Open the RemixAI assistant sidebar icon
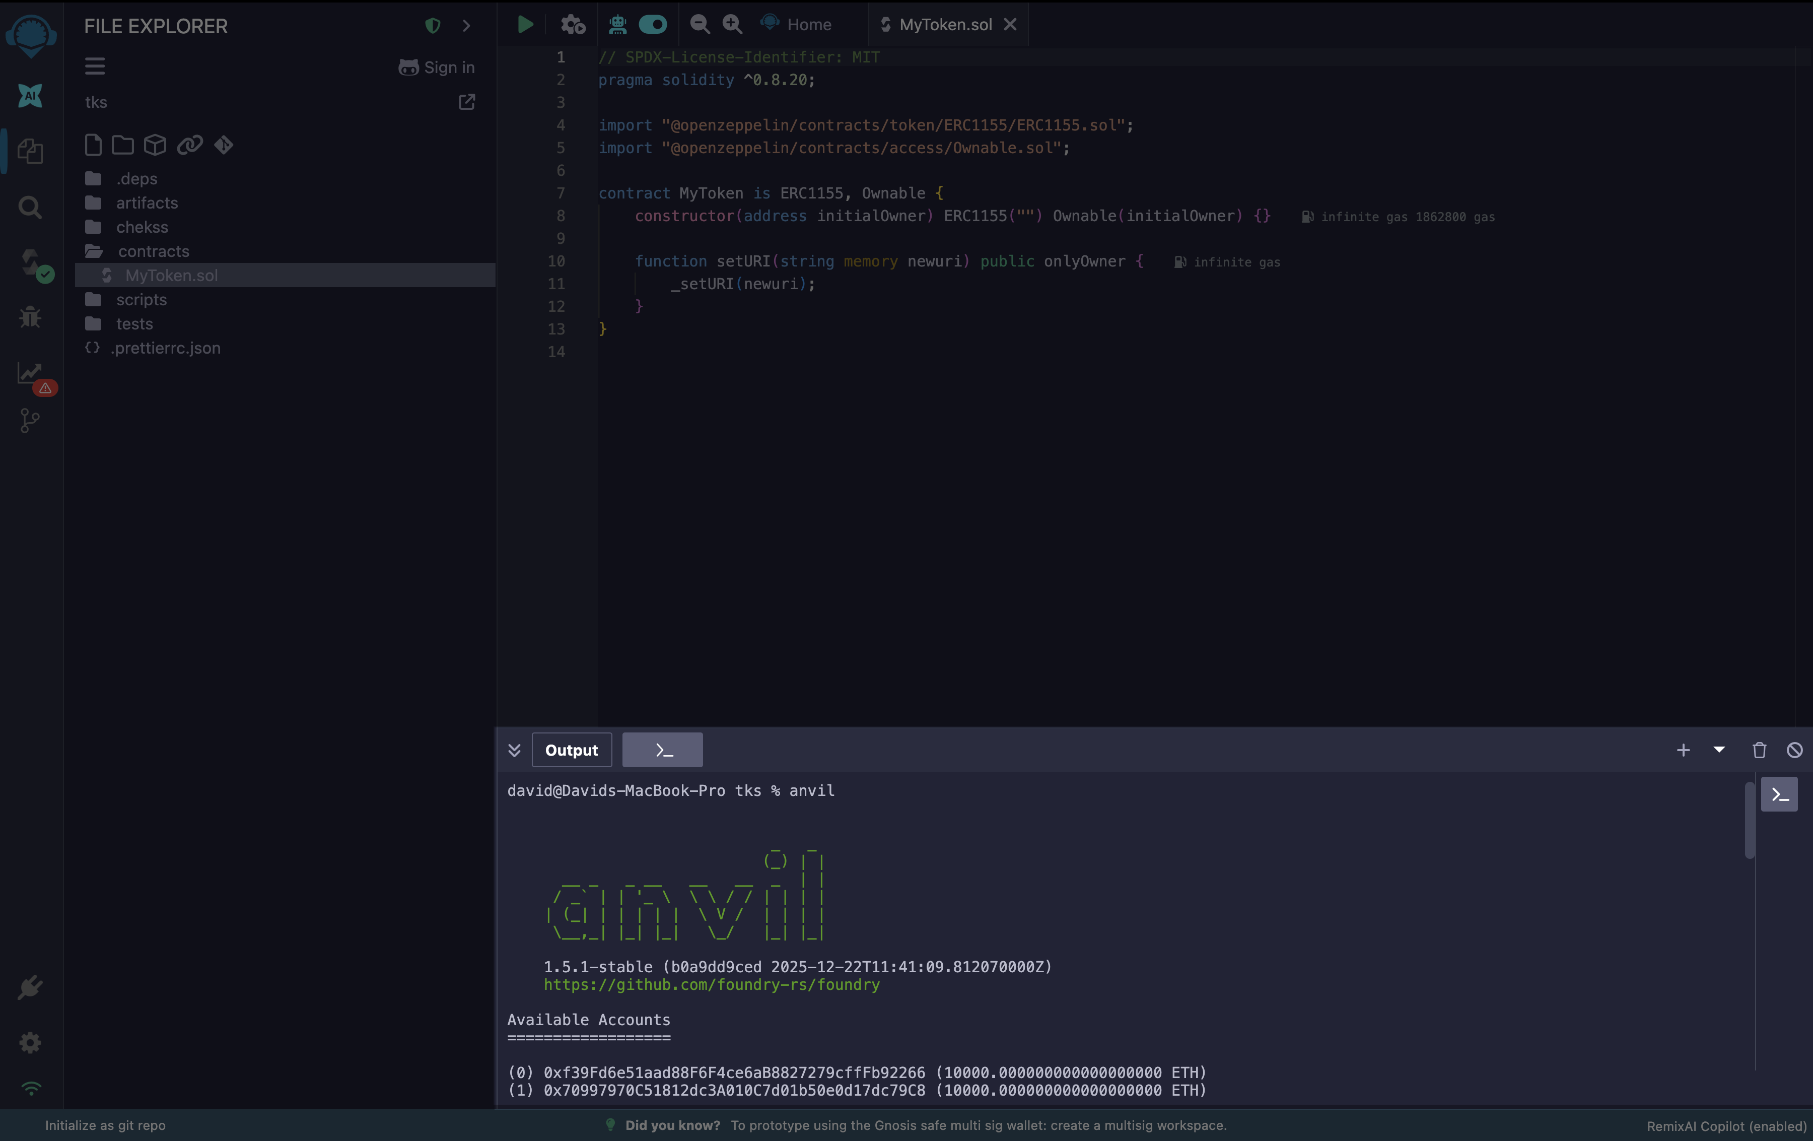Screen dimensions: 1813x1141 (x=30, y=96)
